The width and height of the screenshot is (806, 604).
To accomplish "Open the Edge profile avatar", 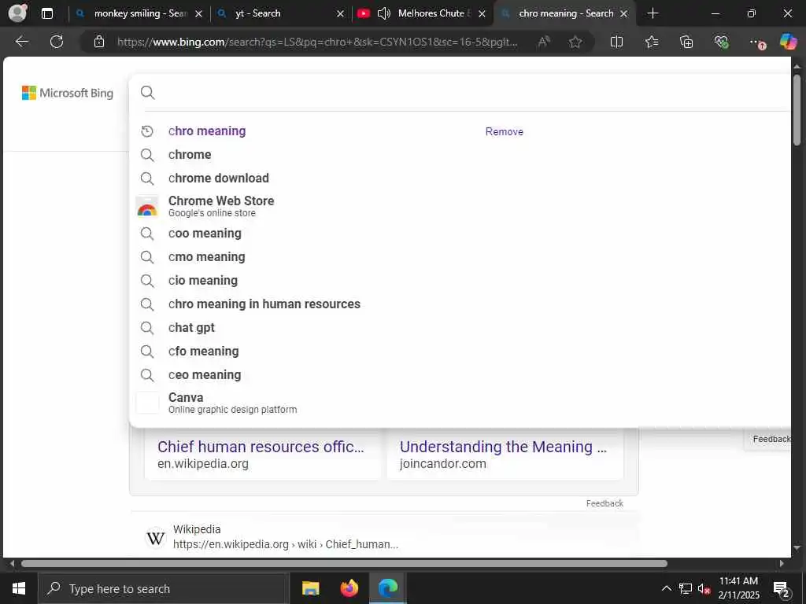I will click(17, 13).
